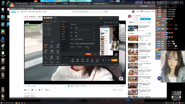Click the Bilibili video share arrow icon
Viewport: 185px width, 104px height.
(47, 90)
